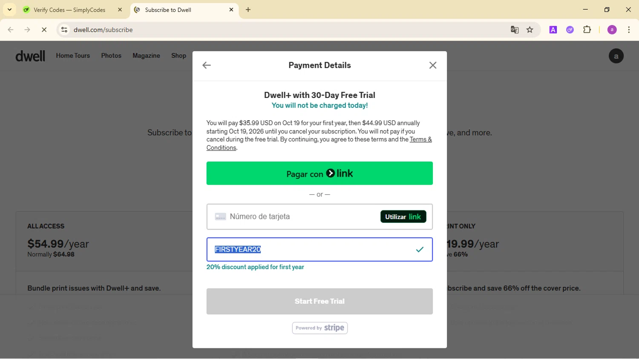Screen dimensions: 639x359
Task: Click the dwell logo
Action: 30,56
